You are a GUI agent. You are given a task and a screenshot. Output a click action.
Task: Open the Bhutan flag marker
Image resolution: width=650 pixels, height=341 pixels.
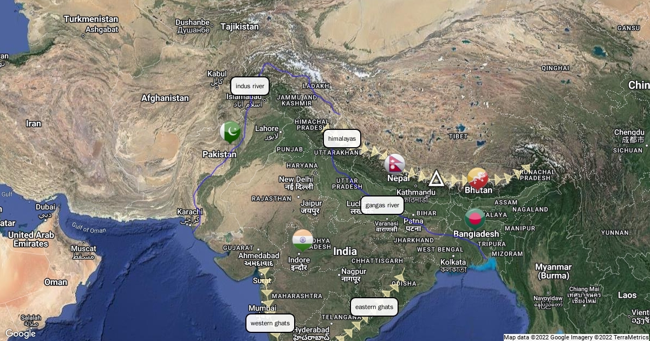(x=478, y=178)
